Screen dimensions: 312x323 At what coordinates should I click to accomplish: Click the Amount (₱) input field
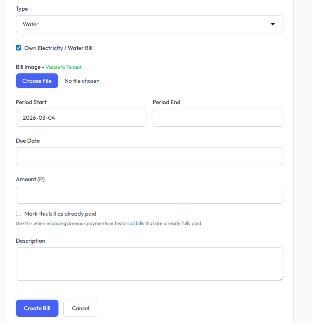(x=149, y=195)
